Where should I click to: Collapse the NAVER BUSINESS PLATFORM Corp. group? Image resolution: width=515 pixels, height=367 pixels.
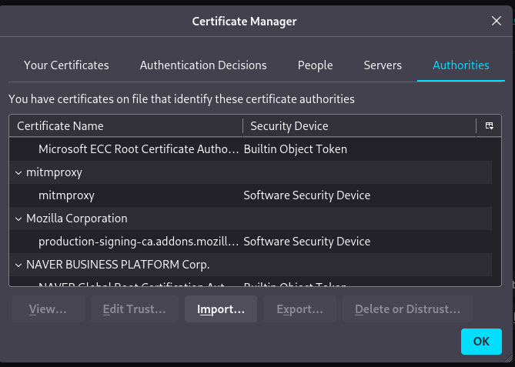click(18, 265)
